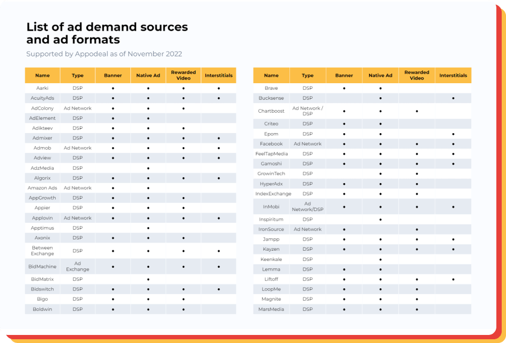This screenshot has height=343, width=506.
Task: Select the GrowinTech name cell
Action: tap(271, 173)
